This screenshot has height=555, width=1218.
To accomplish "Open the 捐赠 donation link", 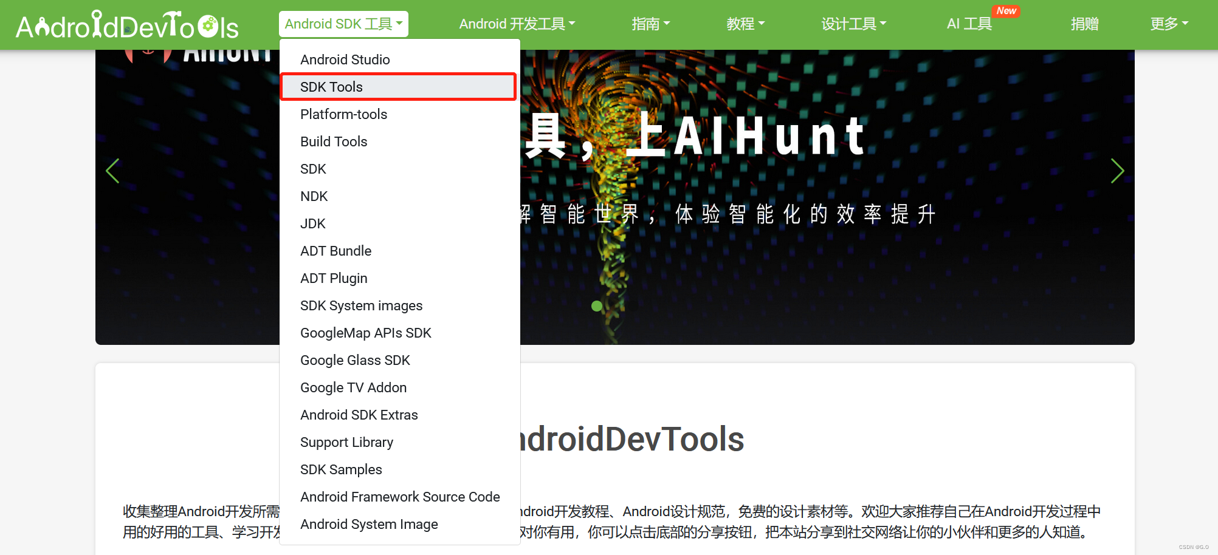I will [x=1084, y=24].
